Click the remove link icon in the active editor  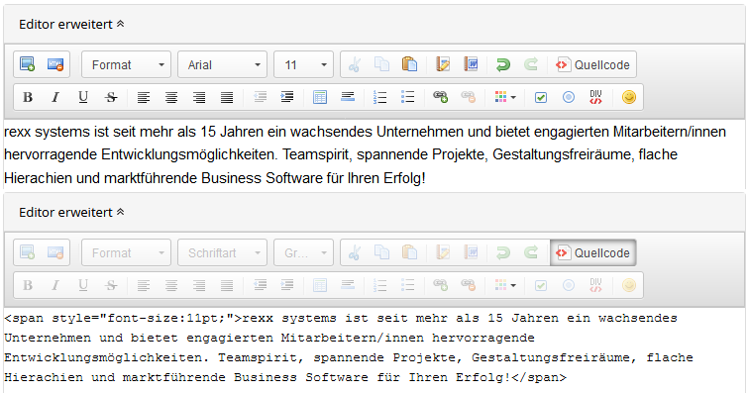(468, 97)
